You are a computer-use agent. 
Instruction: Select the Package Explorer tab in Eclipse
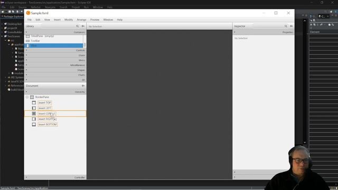tap(12, 16)
